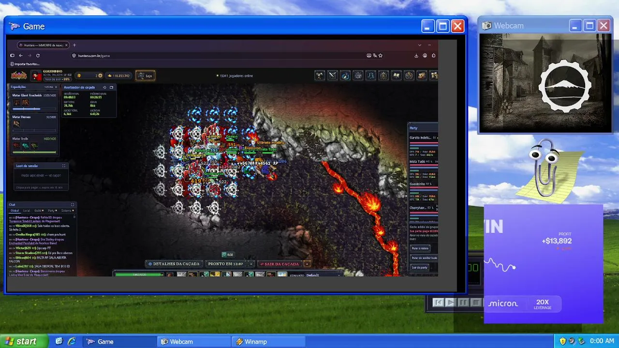Play track in Winamp
This screenshot has width=619, height=348.
pyautogui.click(x=450, y=303)
